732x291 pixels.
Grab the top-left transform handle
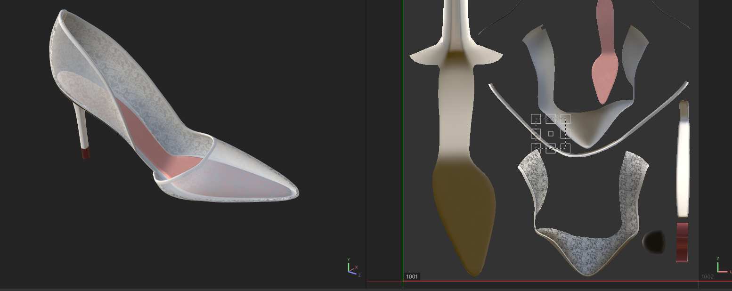(536, 119)
